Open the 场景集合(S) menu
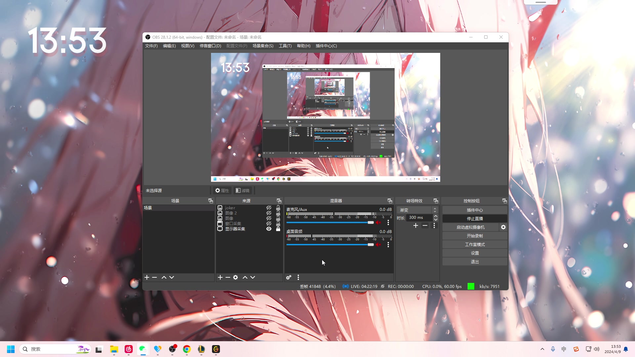Viewport: 635px width, 357px height. click(x=263, y=46)
